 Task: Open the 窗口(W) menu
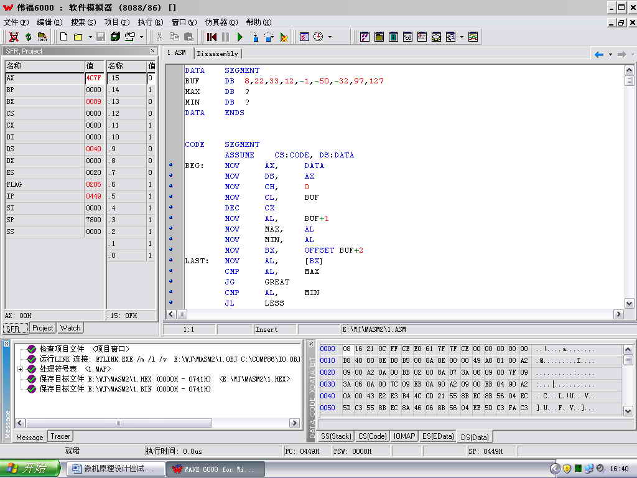click(184, 22)
